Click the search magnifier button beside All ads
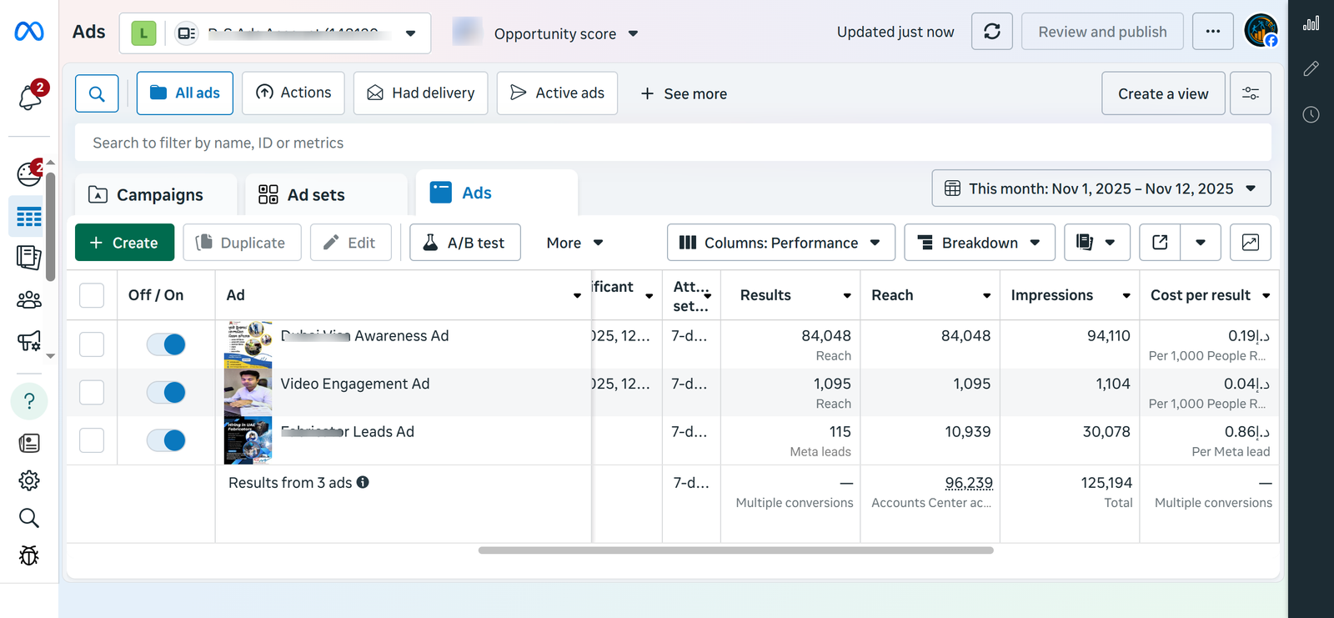The image size is (1334, 618). point(97,93)
